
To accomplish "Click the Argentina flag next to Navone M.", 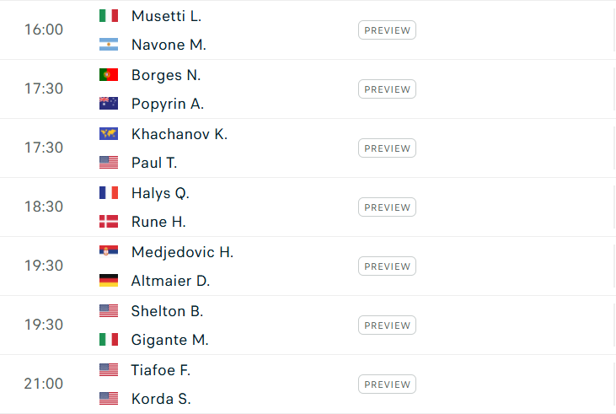I will (109, 45).
